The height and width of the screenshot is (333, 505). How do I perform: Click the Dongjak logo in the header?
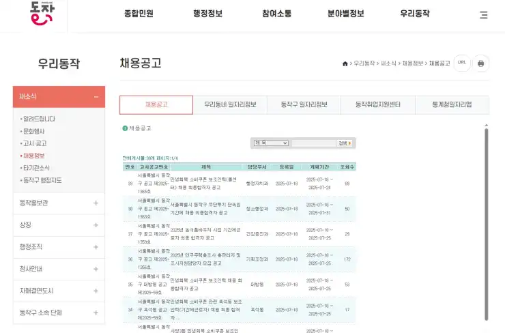pos(42,13)
